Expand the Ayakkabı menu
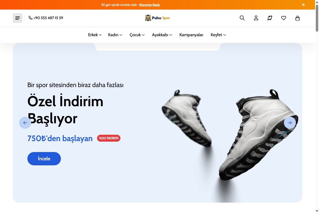This screenshot has width=319, height=213. coord(162,35)
